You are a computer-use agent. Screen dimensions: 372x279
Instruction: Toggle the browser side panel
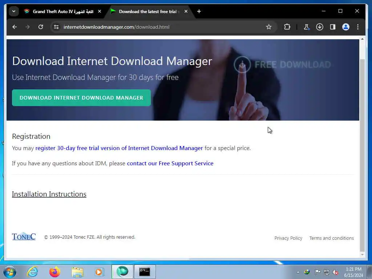(x=333, y=27)
